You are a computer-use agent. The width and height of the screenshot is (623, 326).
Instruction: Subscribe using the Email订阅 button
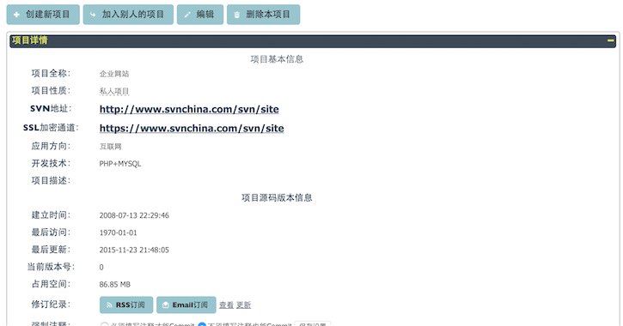tap(186, 305)
